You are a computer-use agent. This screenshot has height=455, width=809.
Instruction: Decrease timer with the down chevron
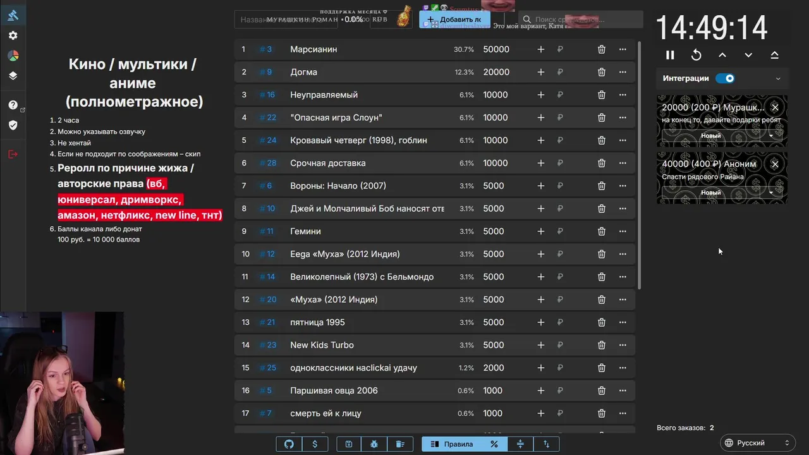(748, 55)
